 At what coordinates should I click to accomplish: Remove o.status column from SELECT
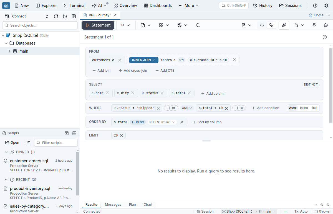pyautogui.click(x=162, y=93)
